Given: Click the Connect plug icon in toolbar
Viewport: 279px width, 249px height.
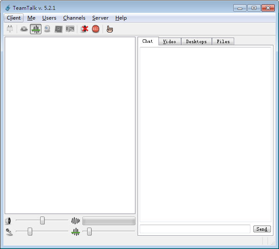Looking at the screenshot, I should coord(10,29).
